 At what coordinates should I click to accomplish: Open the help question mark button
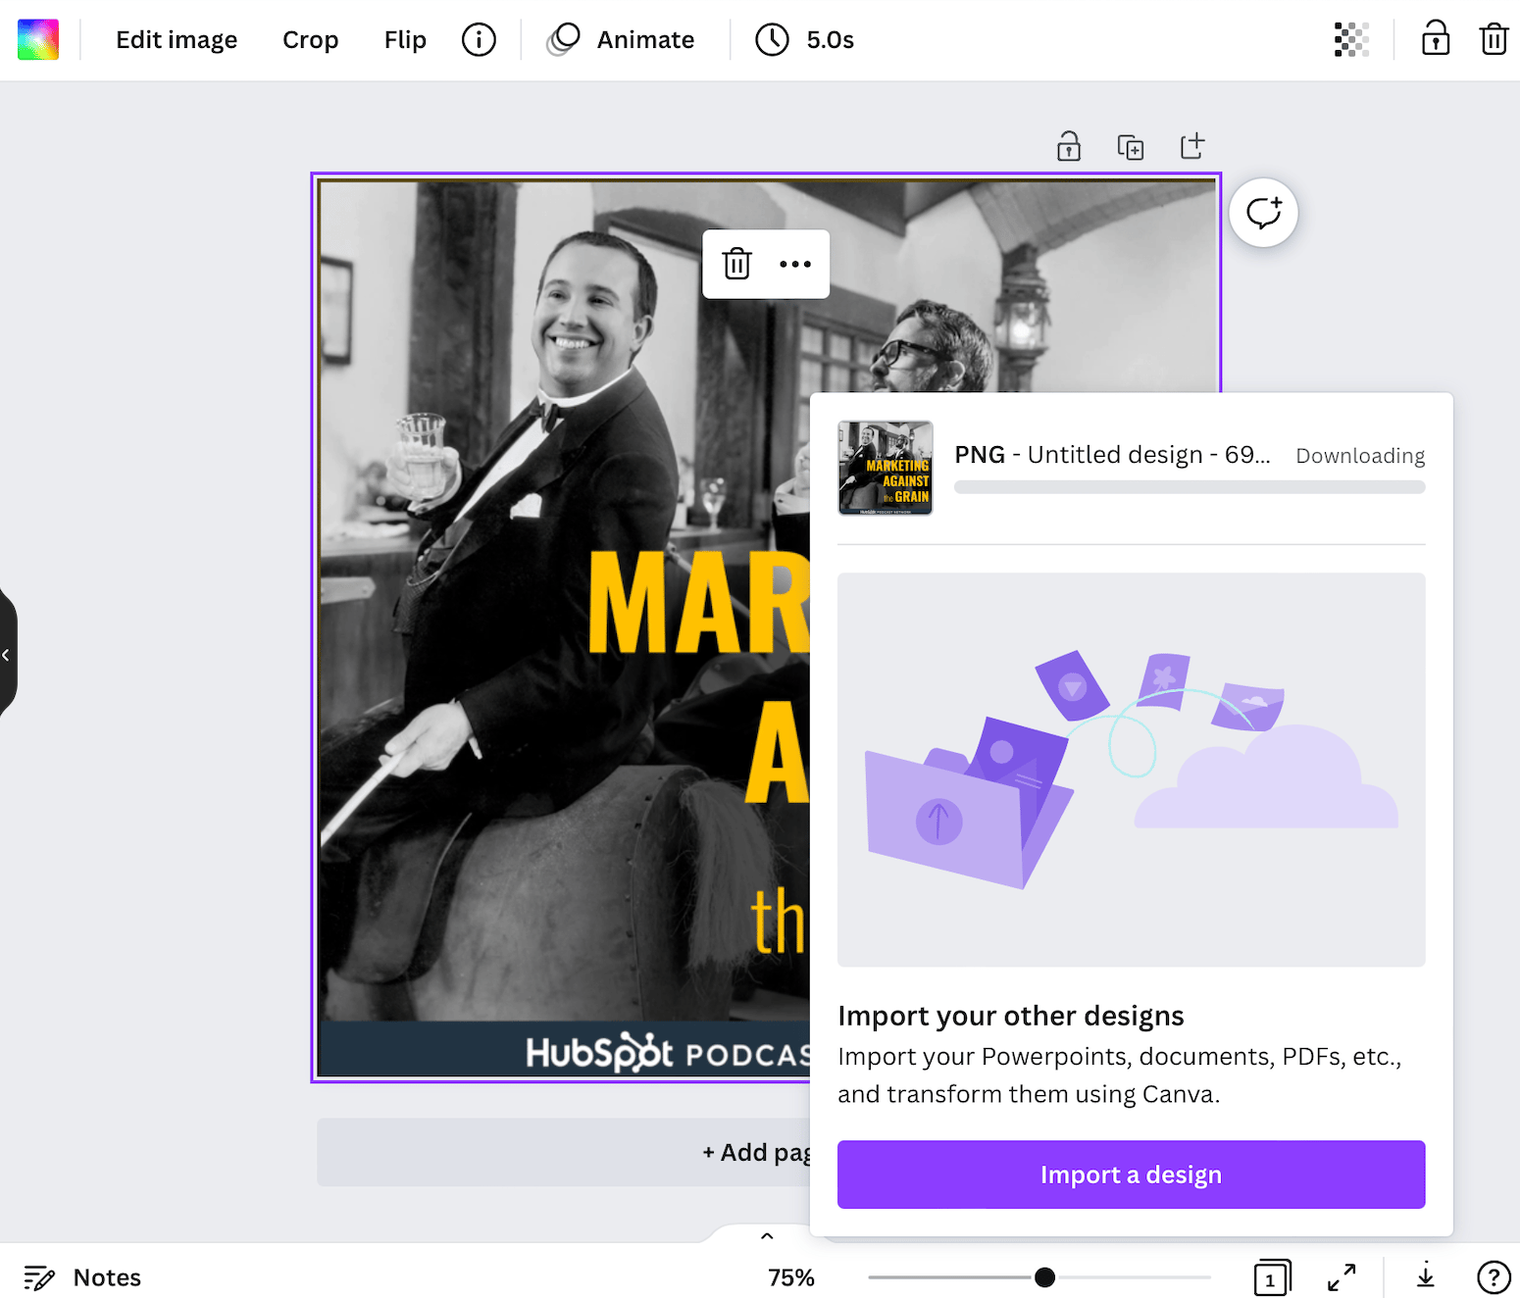1494,1277
